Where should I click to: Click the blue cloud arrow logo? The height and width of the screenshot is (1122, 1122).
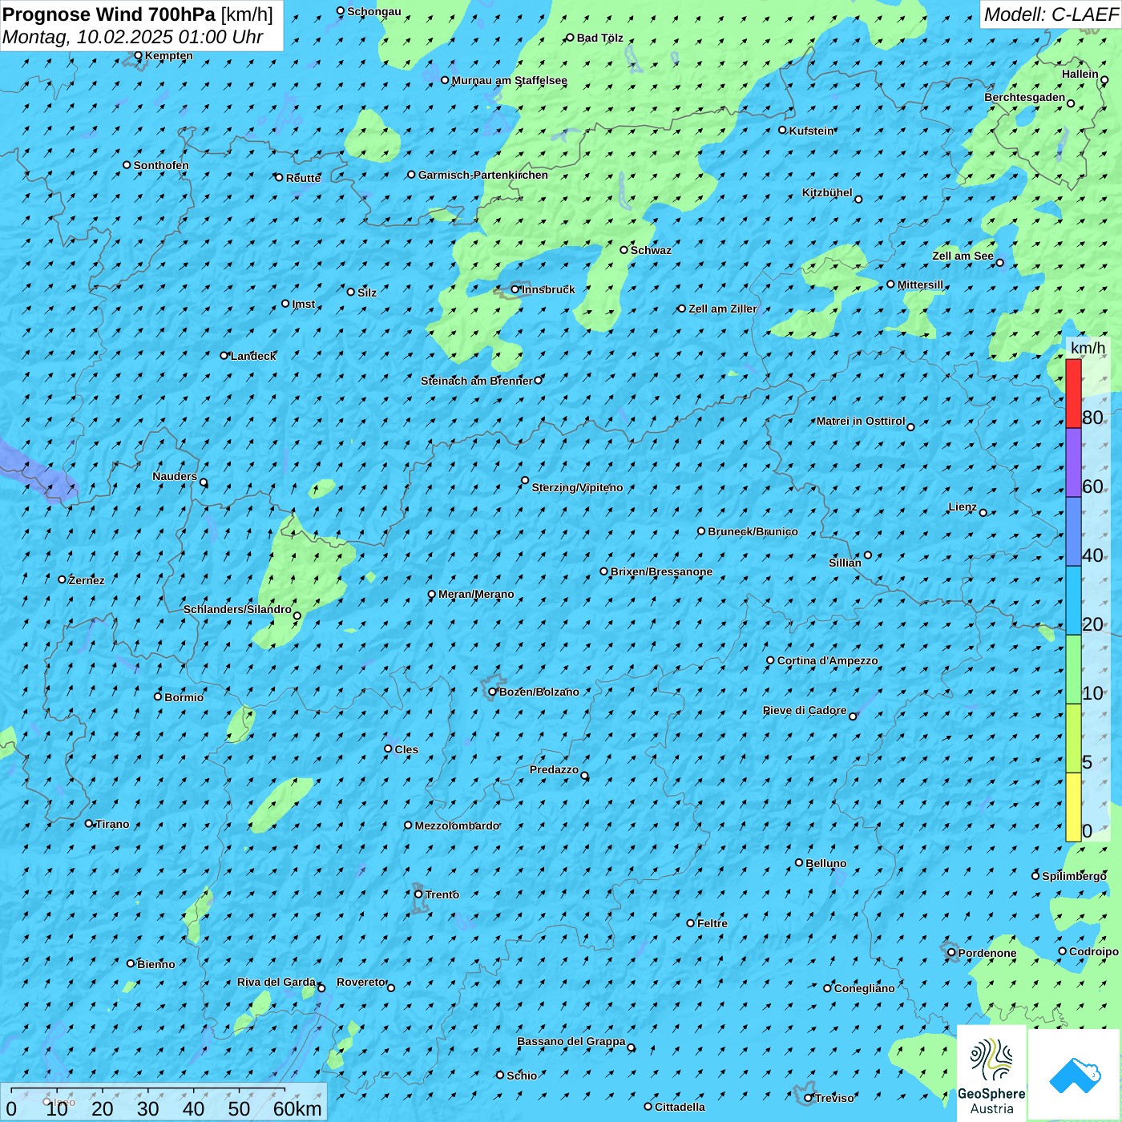pyautogui.click(x=1075, y=1075)
